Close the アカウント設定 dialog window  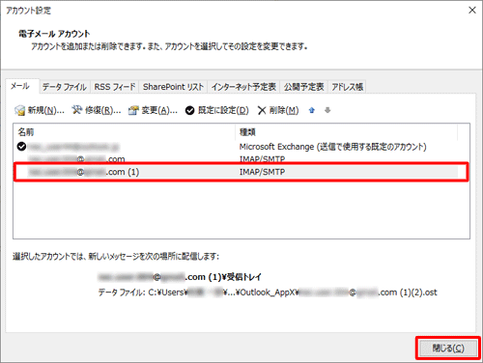[472, 11]
